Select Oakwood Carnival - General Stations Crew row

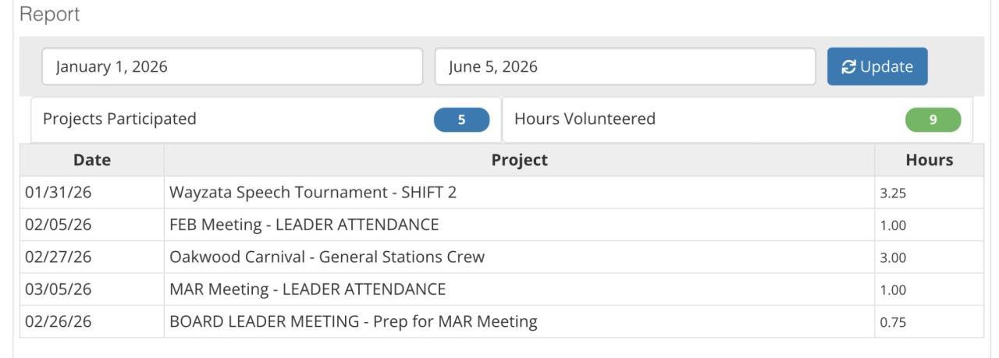point(326,257)
